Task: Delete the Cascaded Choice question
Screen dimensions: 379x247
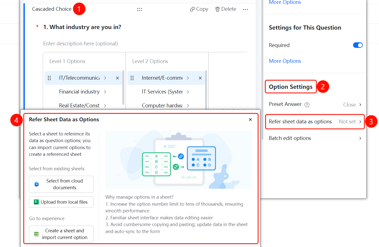Action: (x=226, y=9)
